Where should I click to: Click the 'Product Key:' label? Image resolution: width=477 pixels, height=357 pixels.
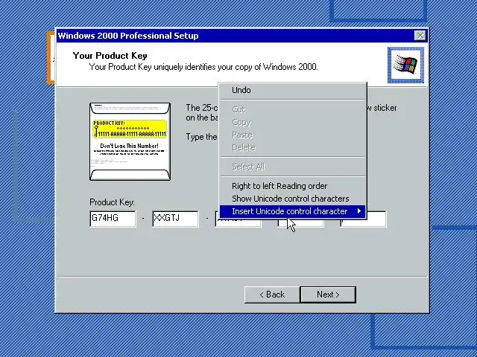coord(112,202)
